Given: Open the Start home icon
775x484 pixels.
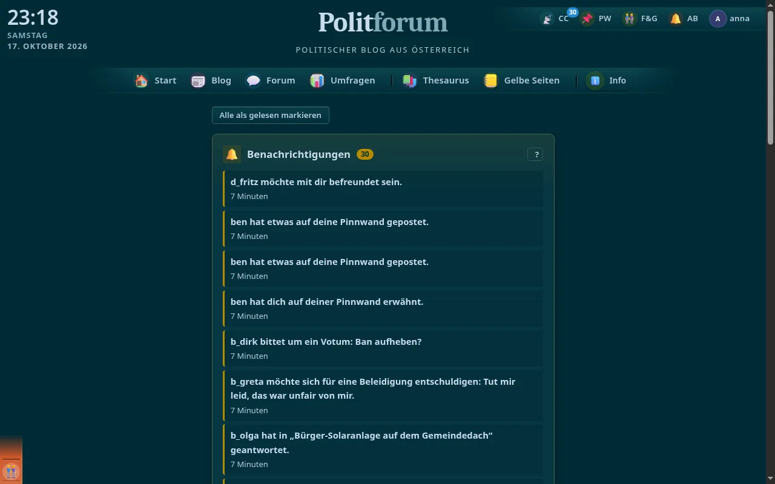Looking at the screenshot, I should point(141,80).
